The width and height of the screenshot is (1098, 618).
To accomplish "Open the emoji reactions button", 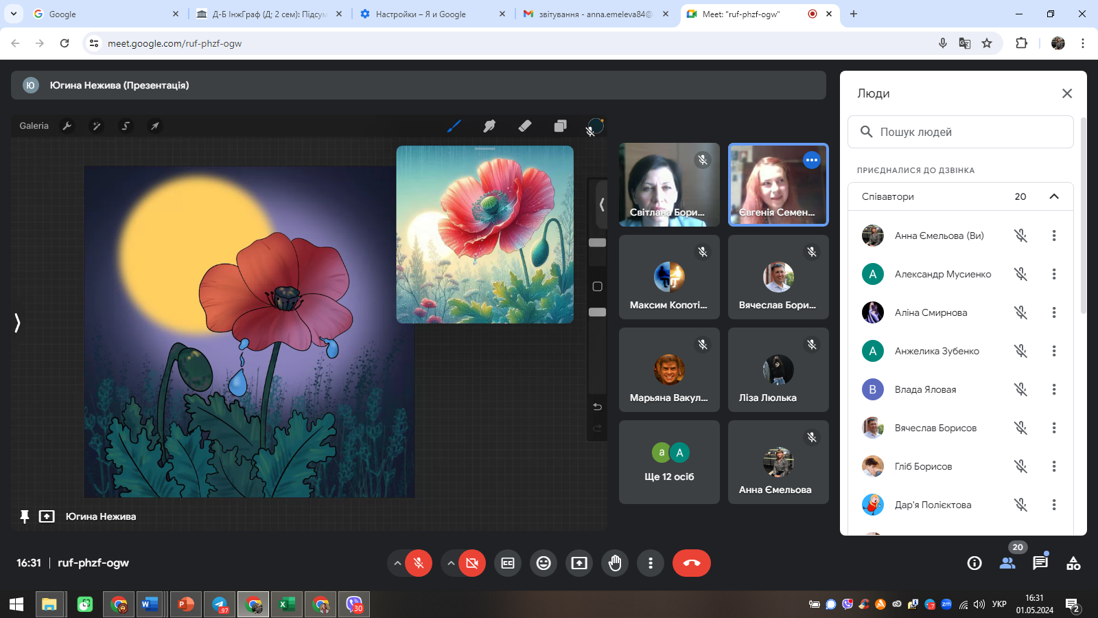I will click(544, 563).
